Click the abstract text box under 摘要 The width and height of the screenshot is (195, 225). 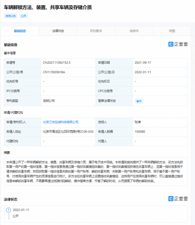[96, 172]
